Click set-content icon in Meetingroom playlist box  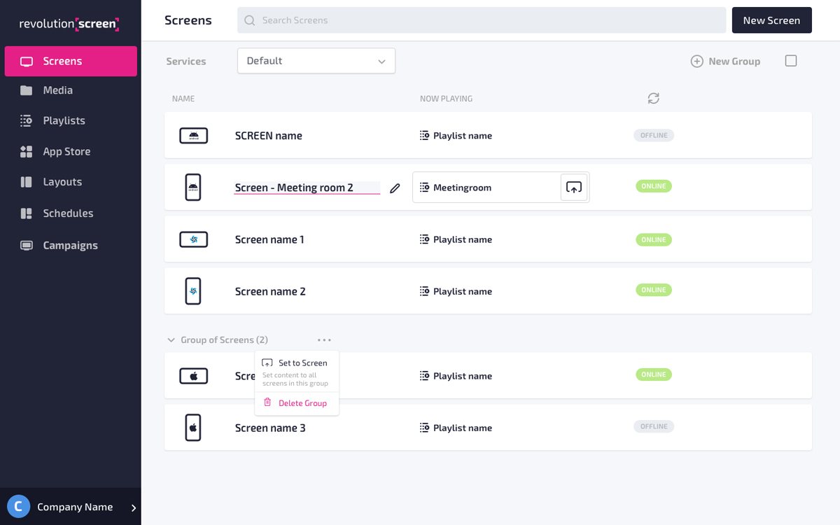[574, 188]
